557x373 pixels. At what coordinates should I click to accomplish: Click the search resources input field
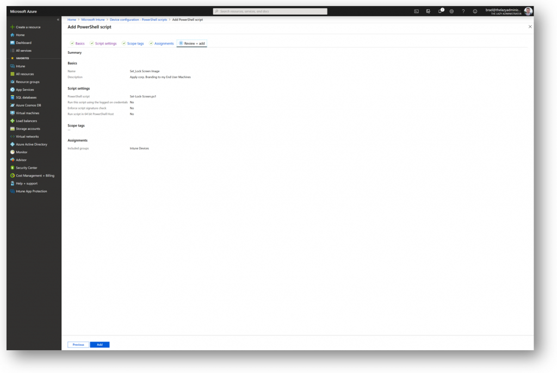(270, 11)
